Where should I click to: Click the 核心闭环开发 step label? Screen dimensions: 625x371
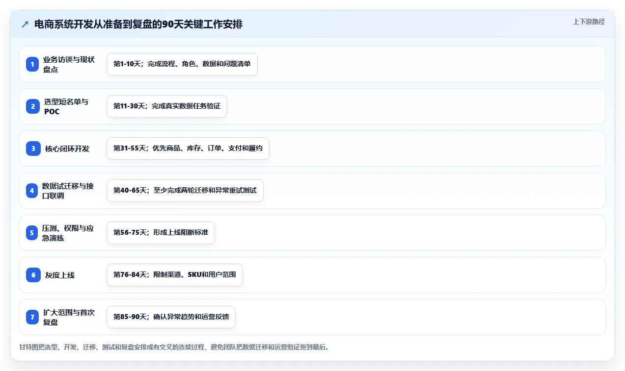pyautogui.click(x=67, y=148)
